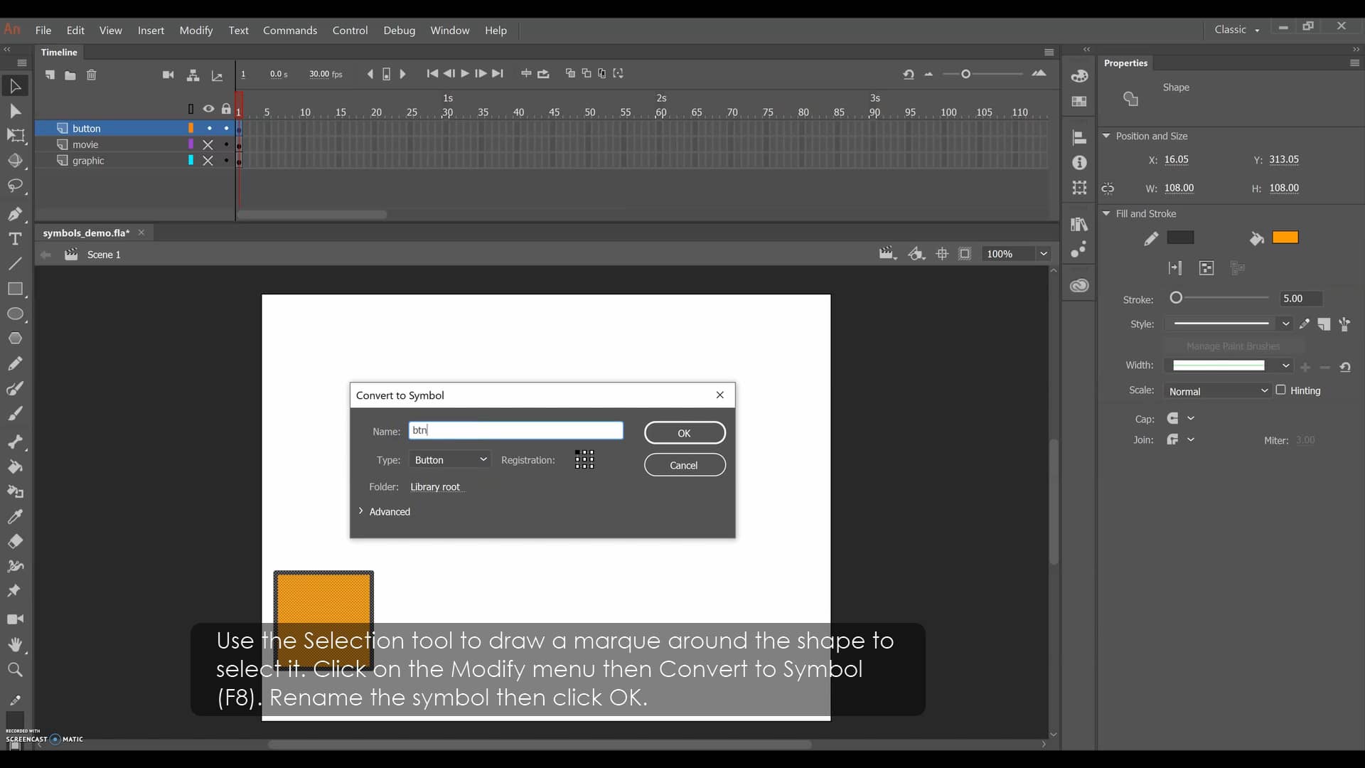Click the Eyedropper tool

click(15, 517)
